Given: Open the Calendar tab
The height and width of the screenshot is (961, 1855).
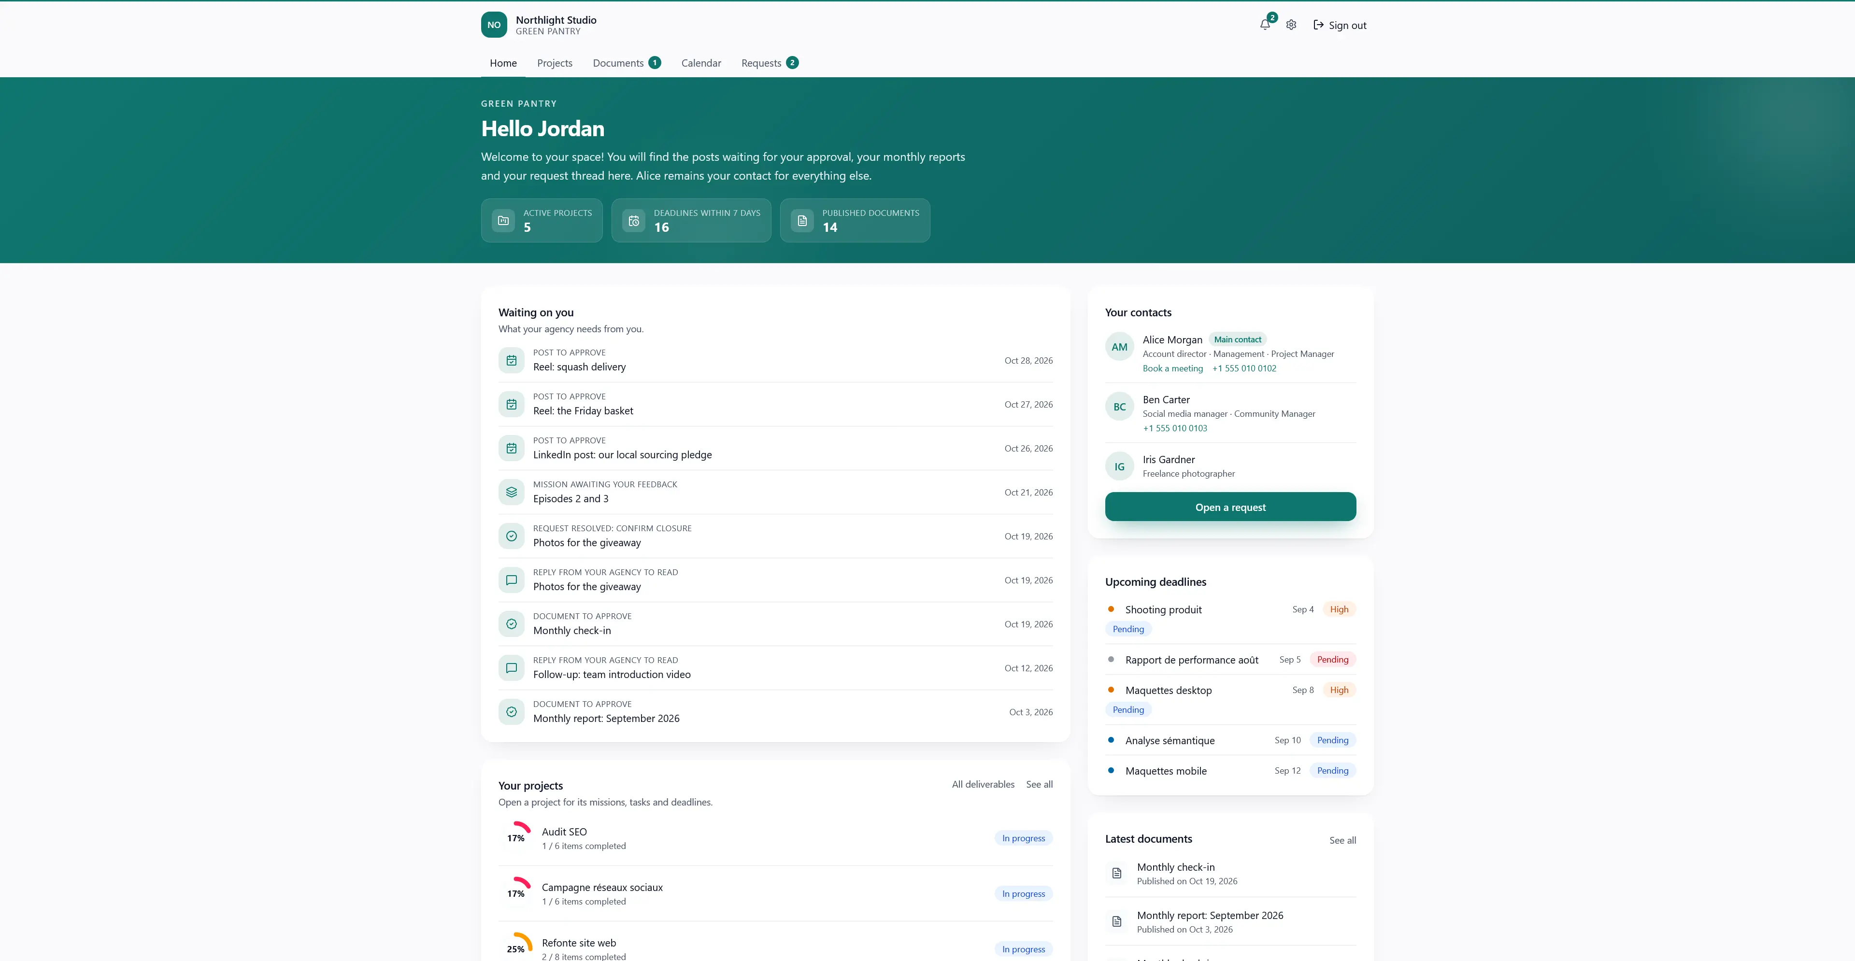Looking at the screenshot, I should (x=701, y=63).
